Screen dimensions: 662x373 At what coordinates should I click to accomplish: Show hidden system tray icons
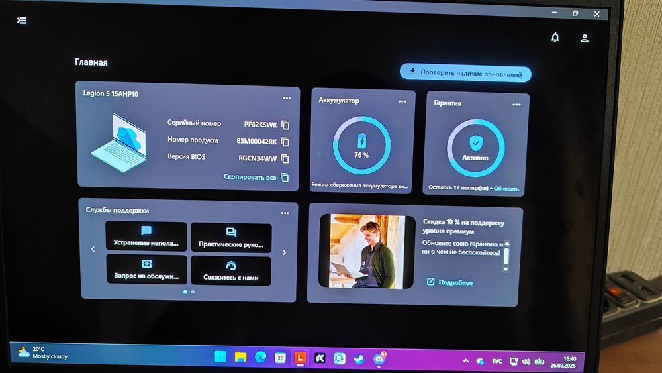coord(466,361)
